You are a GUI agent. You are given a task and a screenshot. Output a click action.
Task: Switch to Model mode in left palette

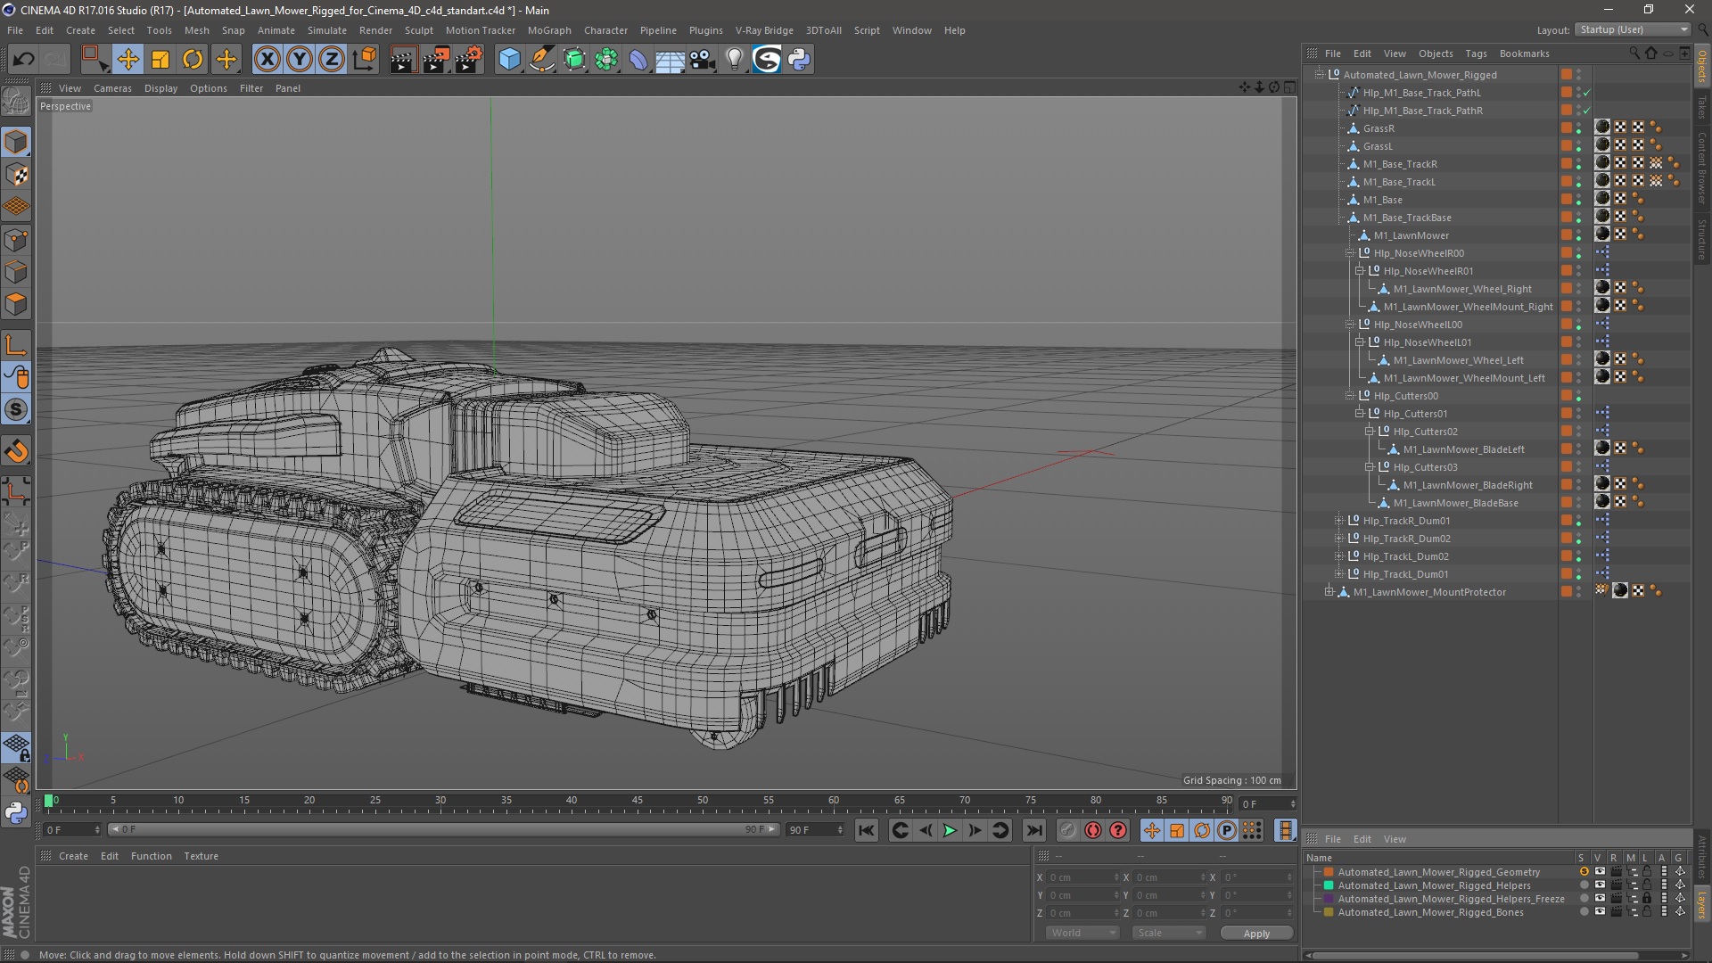tap(16, 143)
